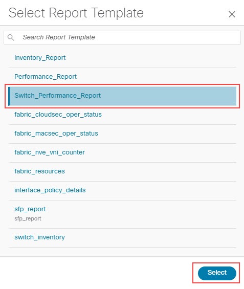
Task: Select fabric_macsec_oper_status template
Action: [56, 134]
